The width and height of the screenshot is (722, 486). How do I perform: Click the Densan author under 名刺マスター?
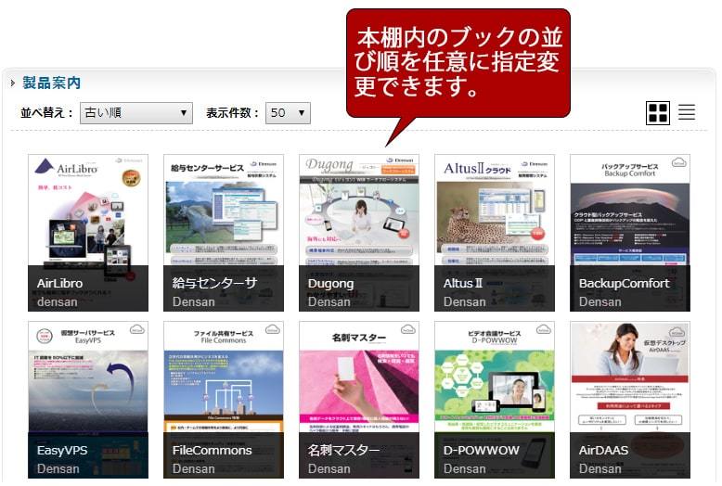click(x=329, y=469)
